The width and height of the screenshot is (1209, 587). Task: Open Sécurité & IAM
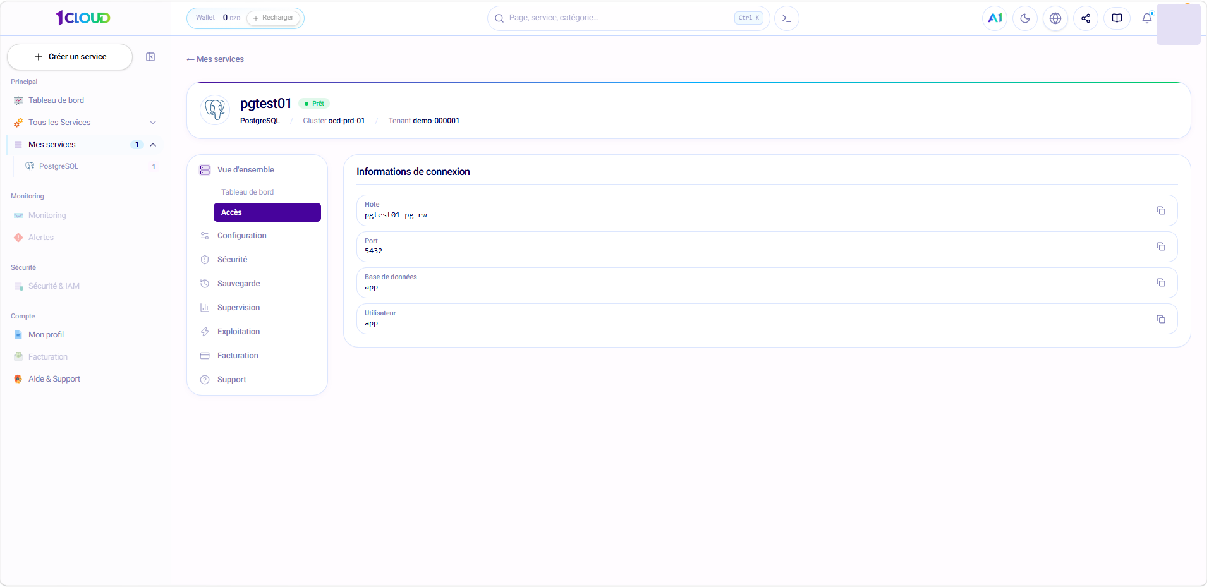[54, 286]
